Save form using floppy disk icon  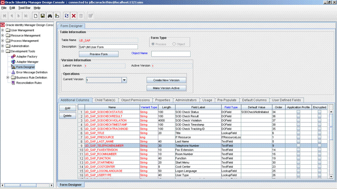[43, 16]
